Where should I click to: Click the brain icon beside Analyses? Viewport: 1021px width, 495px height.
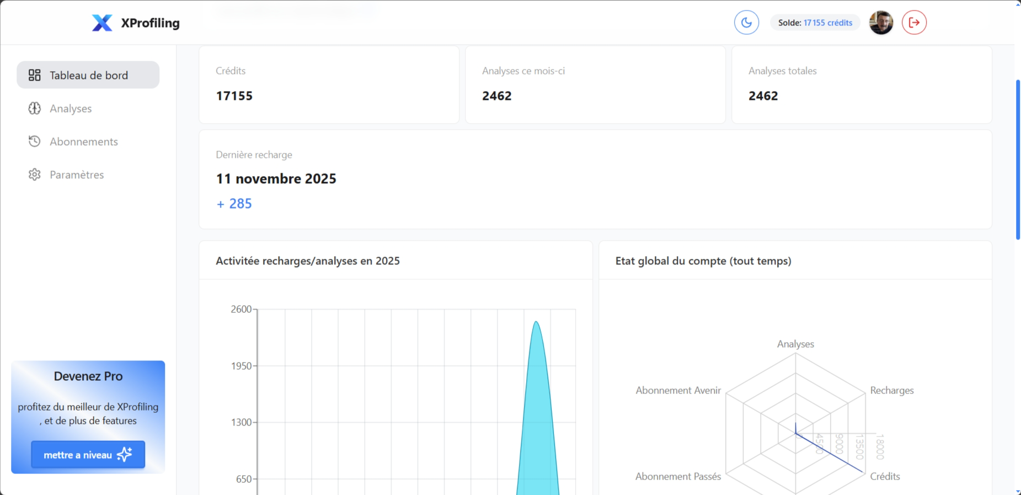(x=35, y=108)
